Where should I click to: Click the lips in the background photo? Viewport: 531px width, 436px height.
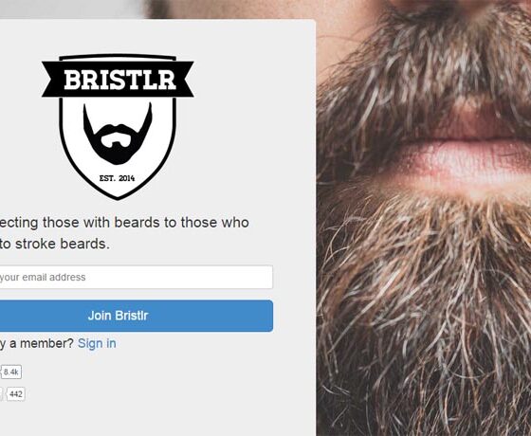pos(467,159)
